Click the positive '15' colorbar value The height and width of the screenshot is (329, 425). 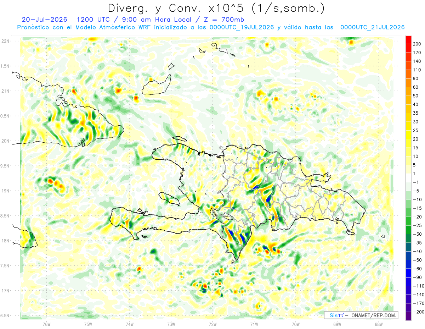(416, 148)
